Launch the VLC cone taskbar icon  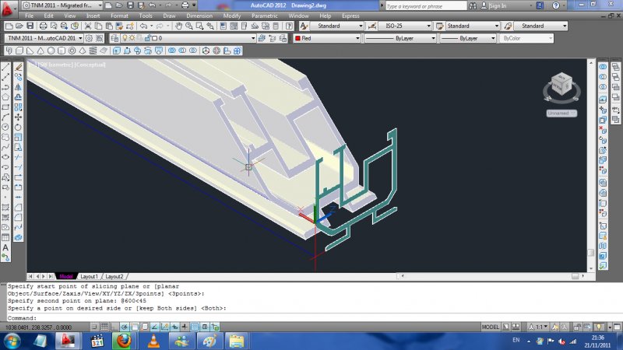click(x=152, y=341)
